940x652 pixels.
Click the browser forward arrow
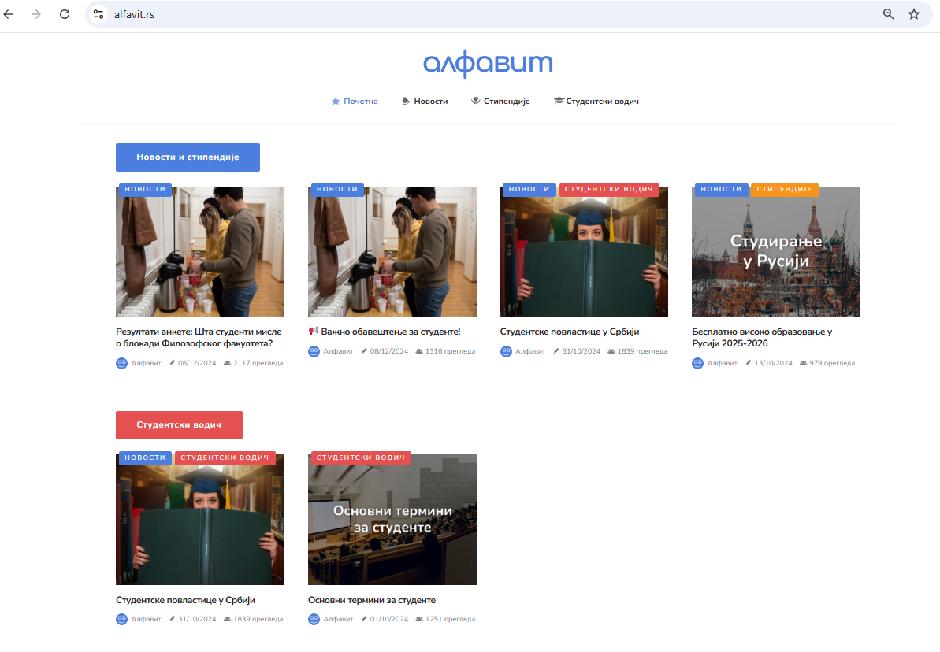pos(36,14)
